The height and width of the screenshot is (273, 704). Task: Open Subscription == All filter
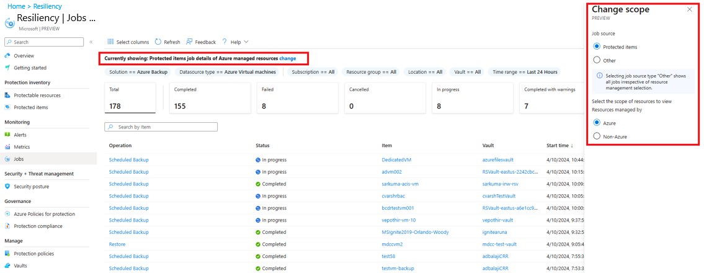(x=313, y=72)
